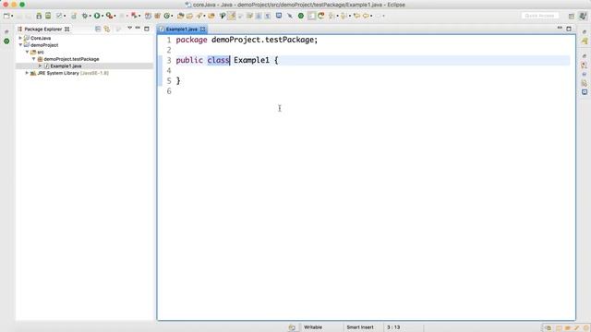Viewport: 591px width, 332px height.
Task: Select Example1.java file in tree
Action: coord(66,65)
